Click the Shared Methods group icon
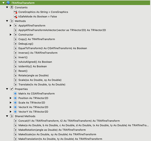 12,116
